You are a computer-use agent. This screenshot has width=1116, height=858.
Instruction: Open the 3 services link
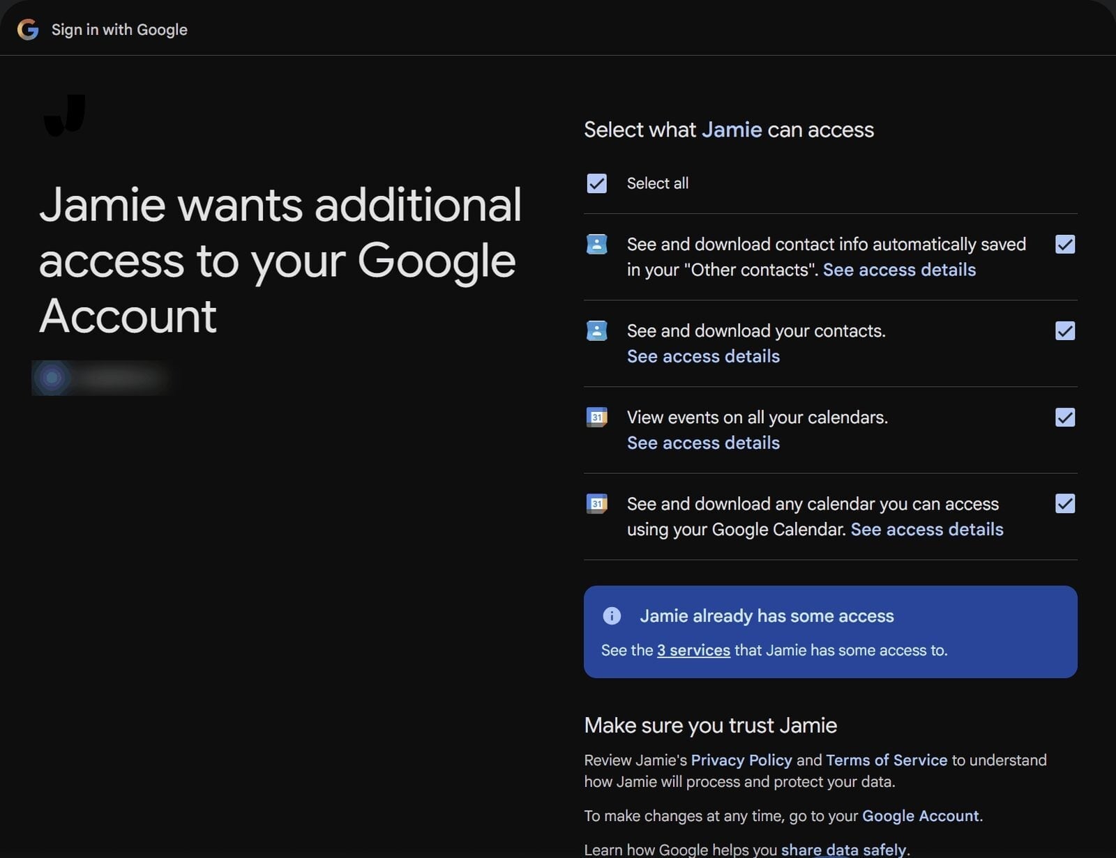pos(693,650)
